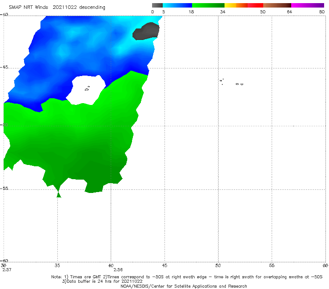This screenshot has height=289, width=329.
Task: Click the swath time "2:56"
Action: pyautogui.click(x=118, y=270)
